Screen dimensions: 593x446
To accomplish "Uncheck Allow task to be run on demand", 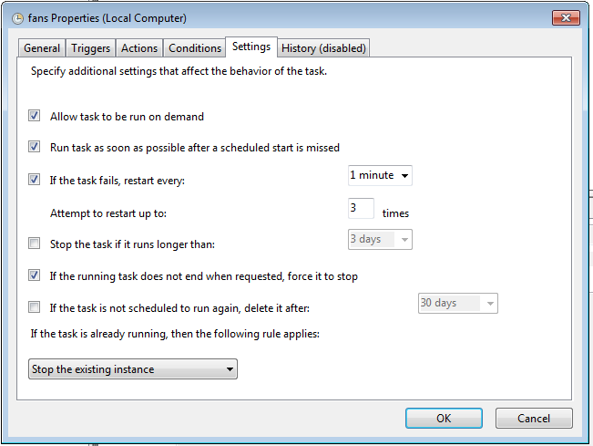I will [34, 116].
